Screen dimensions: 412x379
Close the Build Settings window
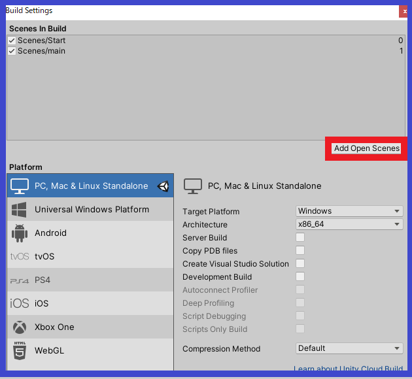[x=403, y=12]
